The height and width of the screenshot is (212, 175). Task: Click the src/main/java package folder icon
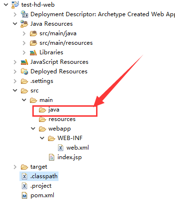pos(33,33)
